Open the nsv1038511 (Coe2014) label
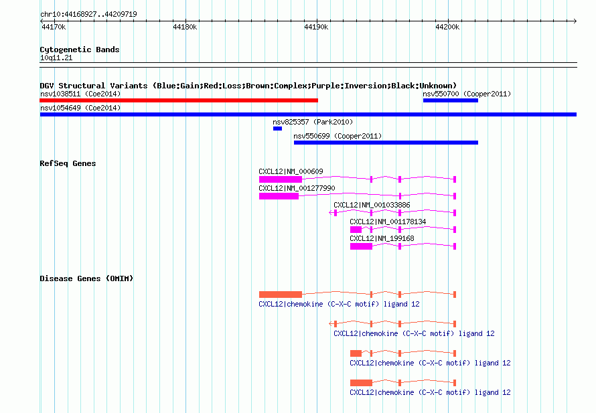The height and width of the screenshot is (413, 596). (80, 94)
